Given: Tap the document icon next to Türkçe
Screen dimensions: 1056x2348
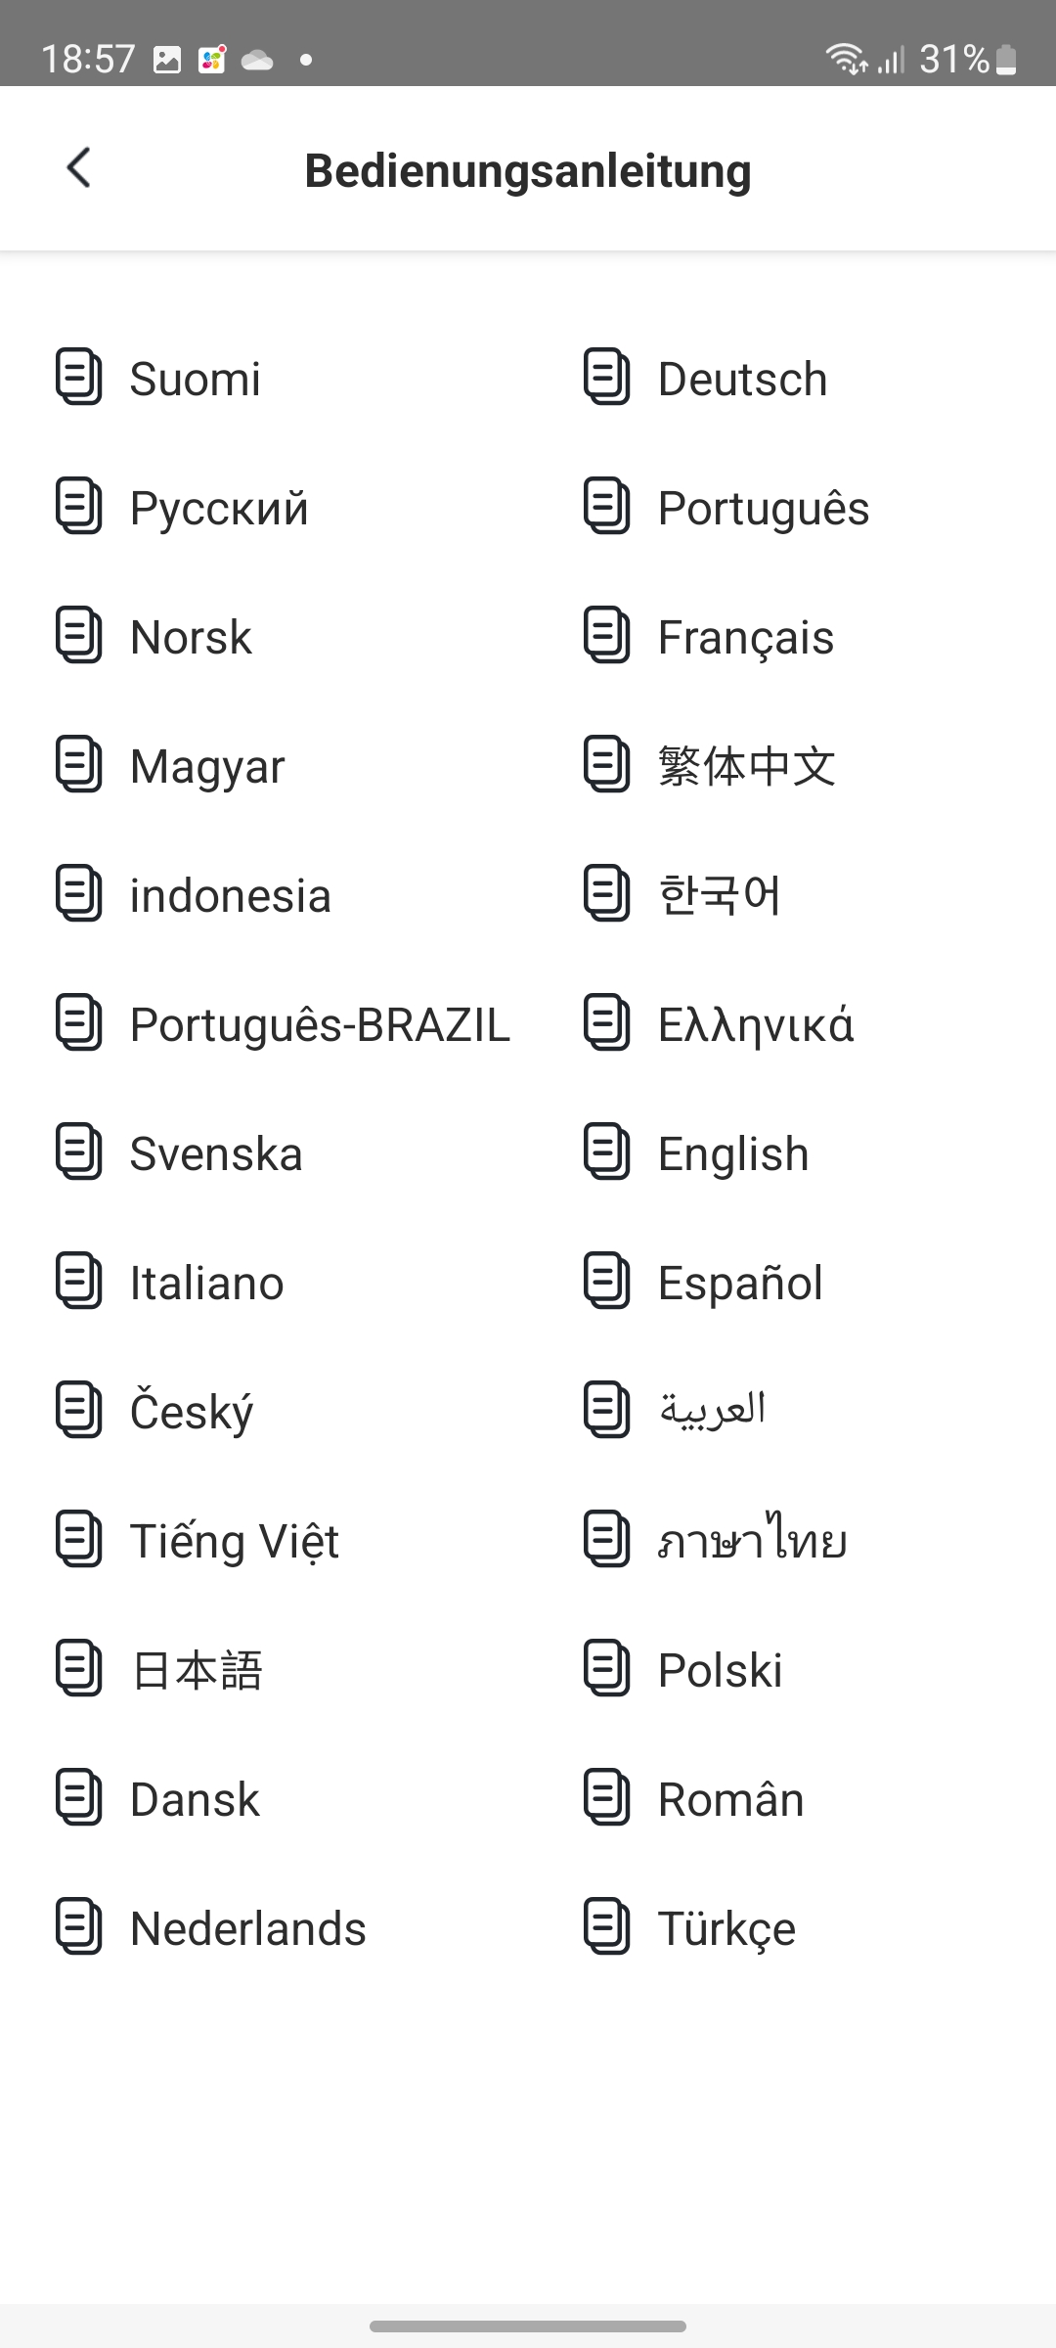Looking at the screenshot, I should 607,1926.
